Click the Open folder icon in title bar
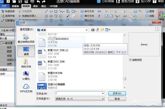Screen dimensions: 165x109 pos(14,1)
